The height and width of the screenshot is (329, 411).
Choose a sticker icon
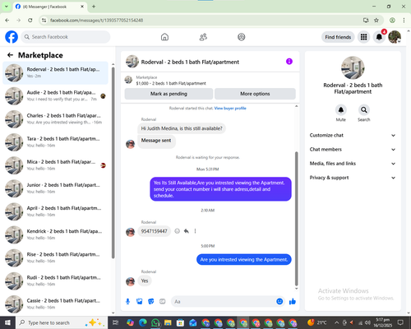pos(151,302)
